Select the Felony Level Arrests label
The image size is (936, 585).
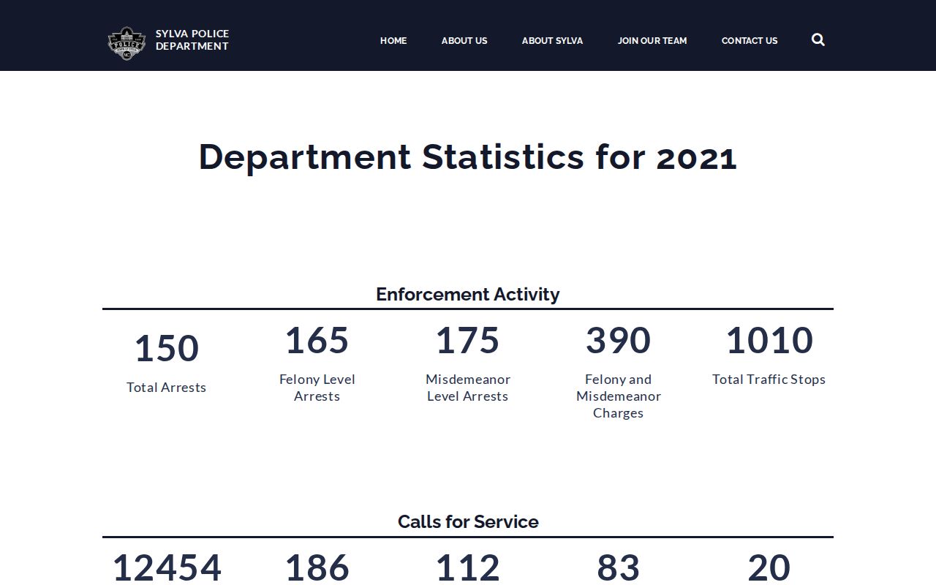click(317, 388)
